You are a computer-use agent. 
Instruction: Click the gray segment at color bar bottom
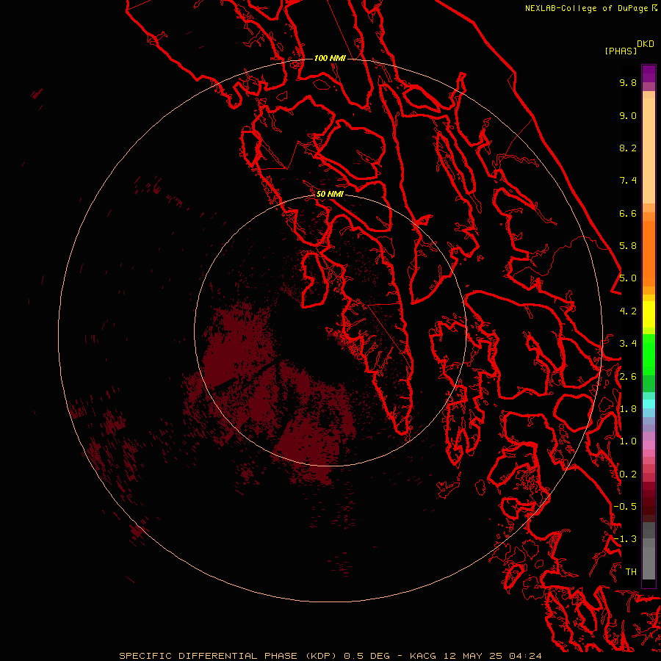coord(649,560)
